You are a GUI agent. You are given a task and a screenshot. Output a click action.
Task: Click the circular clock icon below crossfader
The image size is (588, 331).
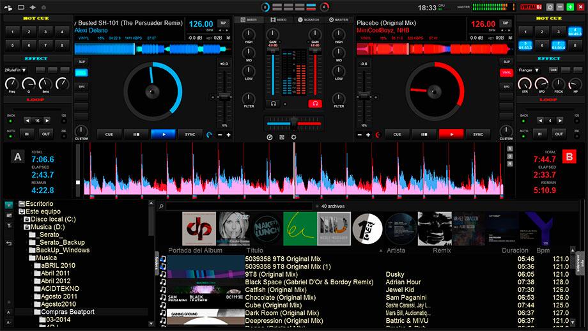[269, 137]
